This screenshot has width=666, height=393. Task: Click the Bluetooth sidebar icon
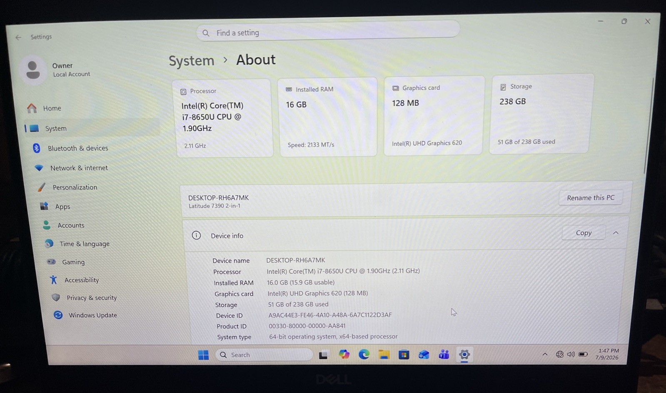(x=37, y=148)
